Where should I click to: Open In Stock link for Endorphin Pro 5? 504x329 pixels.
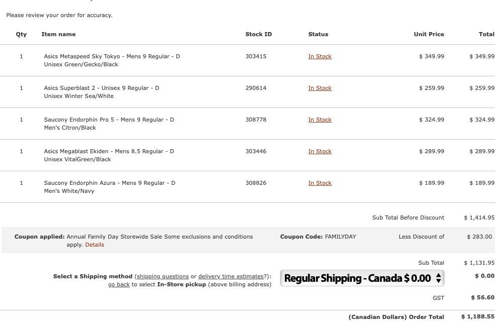tap(320, 120)
